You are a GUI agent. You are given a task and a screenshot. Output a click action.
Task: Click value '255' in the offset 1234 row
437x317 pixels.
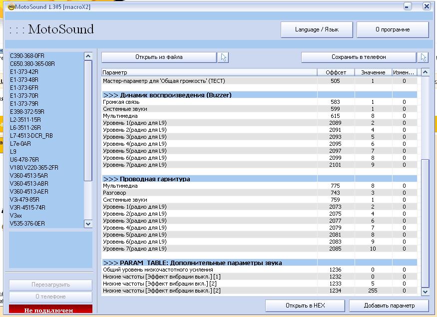tap(373, 291)
